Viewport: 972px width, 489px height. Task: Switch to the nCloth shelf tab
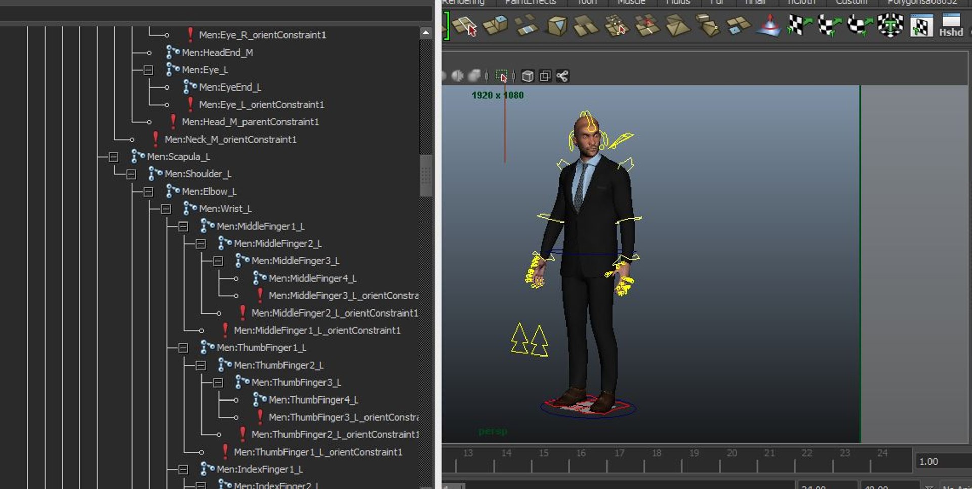coord(801,2)
